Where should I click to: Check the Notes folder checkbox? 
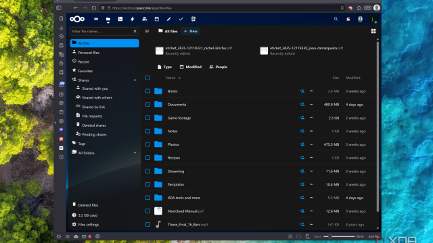coord(147,131)
